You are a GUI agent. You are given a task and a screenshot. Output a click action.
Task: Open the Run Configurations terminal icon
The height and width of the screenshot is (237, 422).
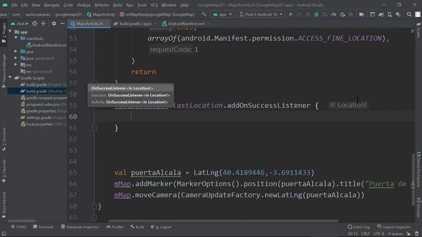click(x=373, y=14)
